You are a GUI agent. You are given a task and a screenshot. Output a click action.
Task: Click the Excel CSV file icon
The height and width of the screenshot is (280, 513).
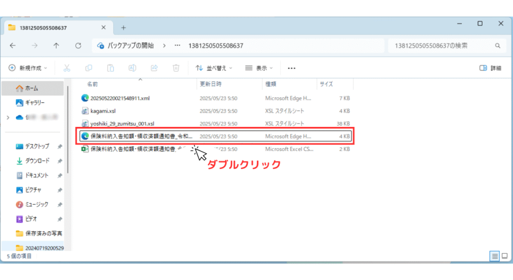click(x=85, y=149)
